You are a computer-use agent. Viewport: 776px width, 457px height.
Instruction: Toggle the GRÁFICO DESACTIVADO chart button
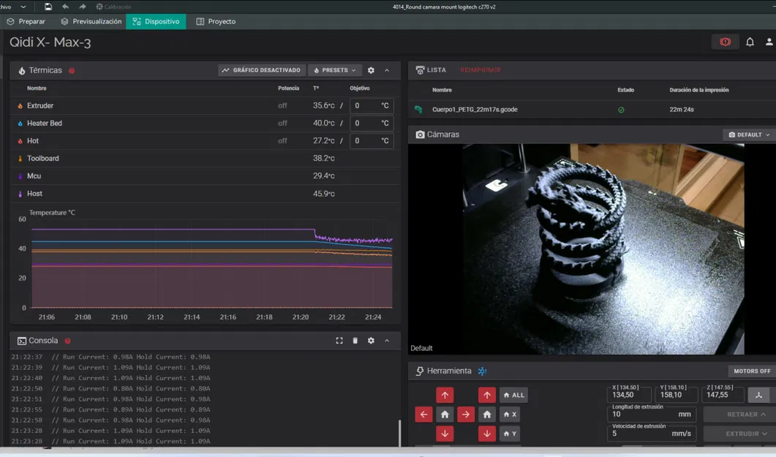click(261, 70)
